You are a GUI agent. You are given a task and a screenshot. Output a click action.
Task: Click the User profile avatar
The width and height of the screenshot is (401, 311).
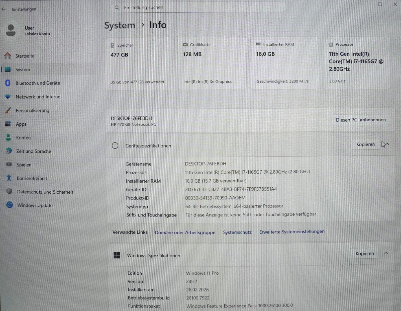point(11,30)
